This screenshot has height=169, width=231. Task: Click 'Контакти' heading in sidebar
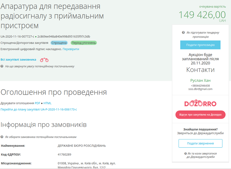coord(200,70)
